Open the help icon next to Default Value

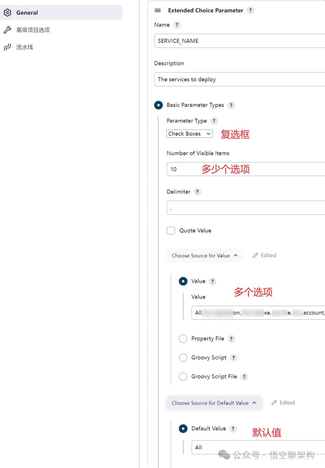coord(233,429)
